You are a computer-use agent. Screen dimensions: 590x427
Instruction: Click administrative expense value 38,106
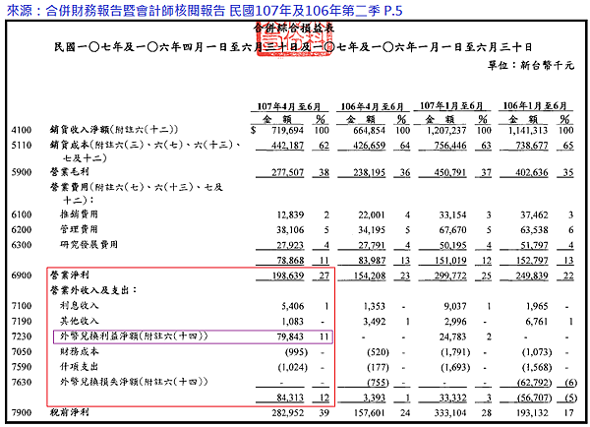pyautogui.click(x=290, y=230)
